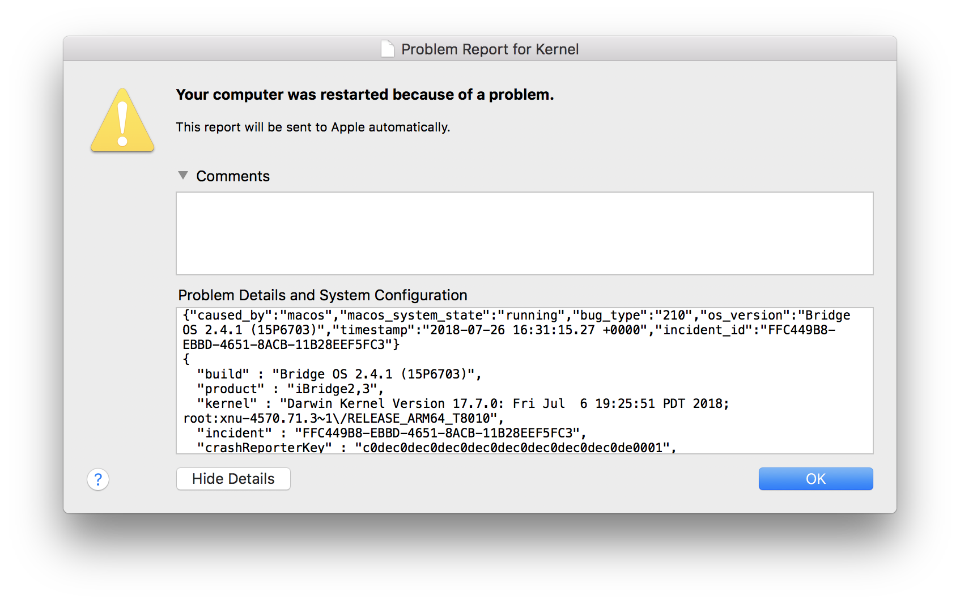
Task: Click the "product" : "iBridge2,3" line
Action: (290, 389)
